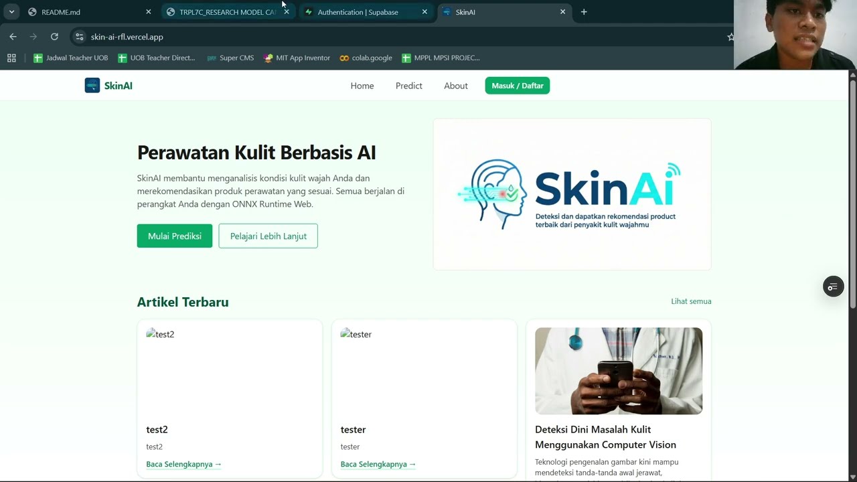Image resolution: width=857 pixels, height=482 pixels.
Task: Open the MIT App Inventor bookmark
Action: coord(297,58)
